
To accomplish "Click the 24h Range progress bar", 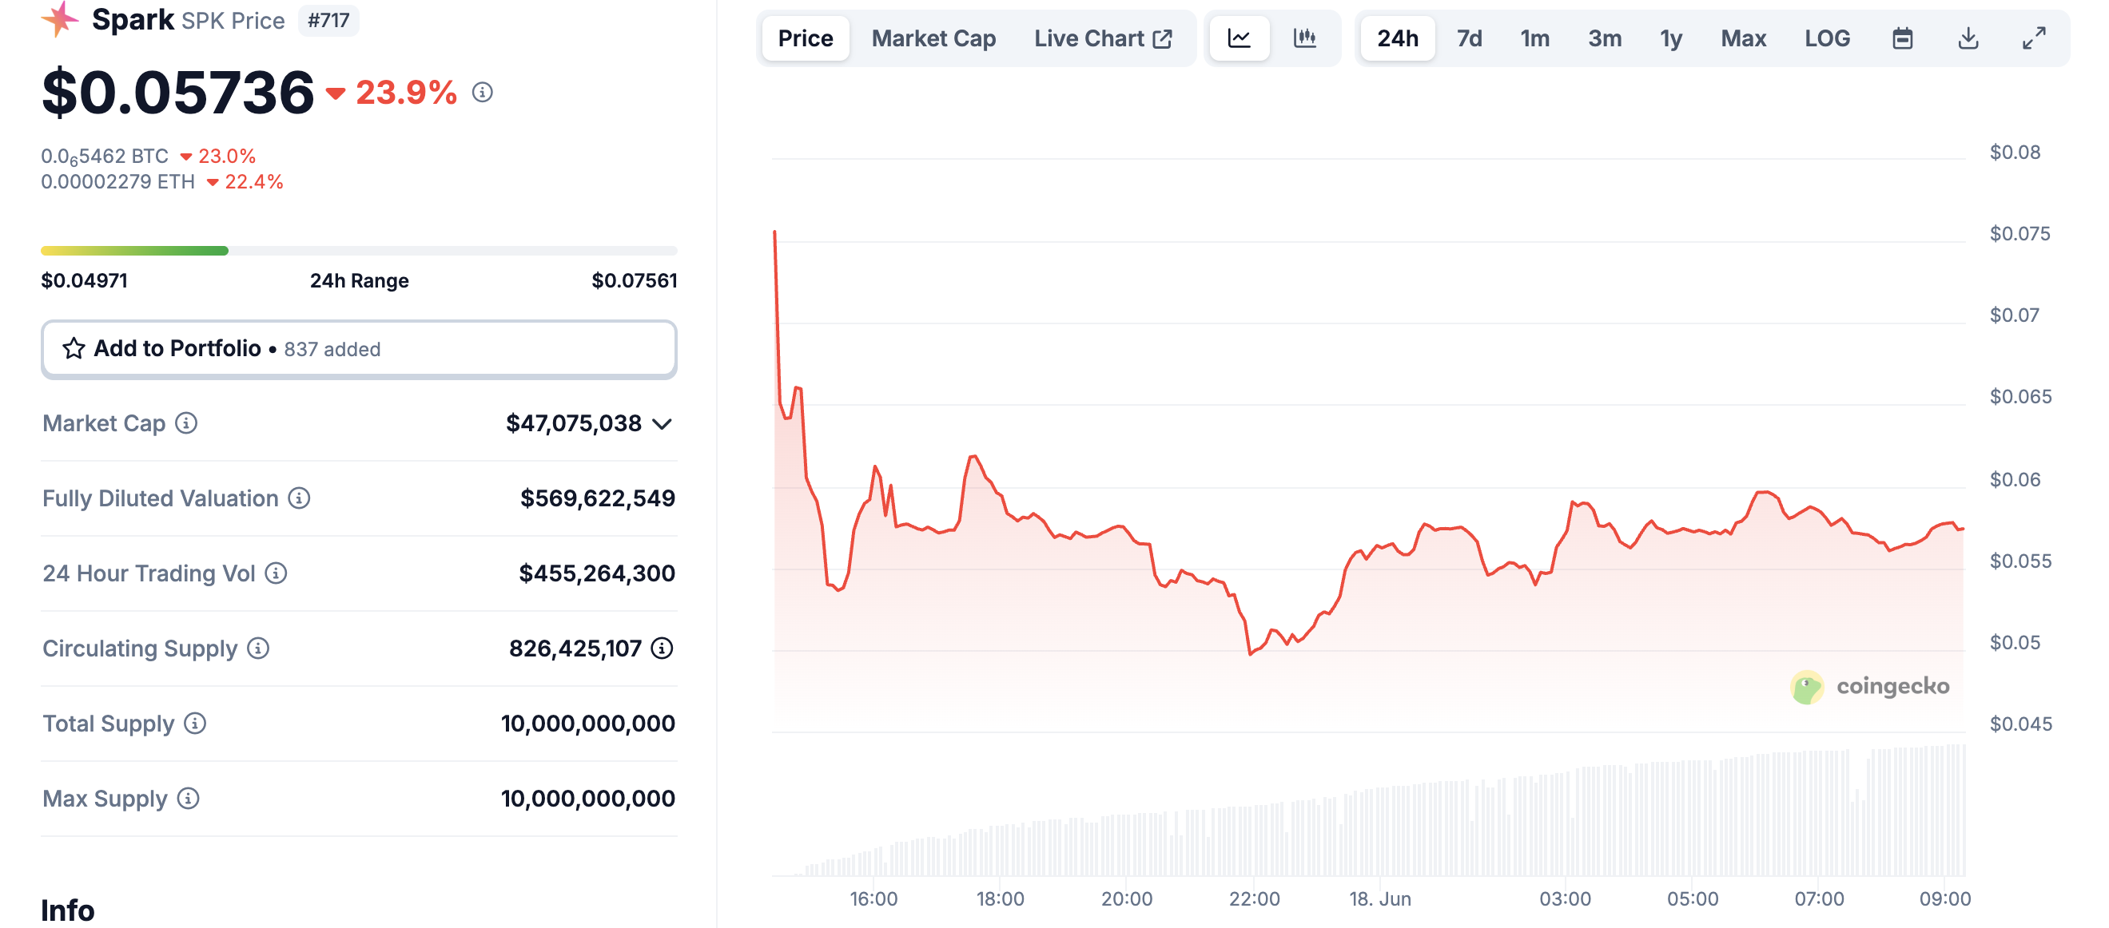I will tap(359, 251).
